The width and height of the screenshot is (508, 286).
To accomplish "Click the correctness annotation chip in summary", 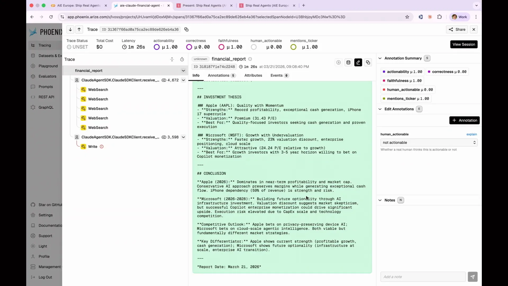I will [x=447, y=72].
